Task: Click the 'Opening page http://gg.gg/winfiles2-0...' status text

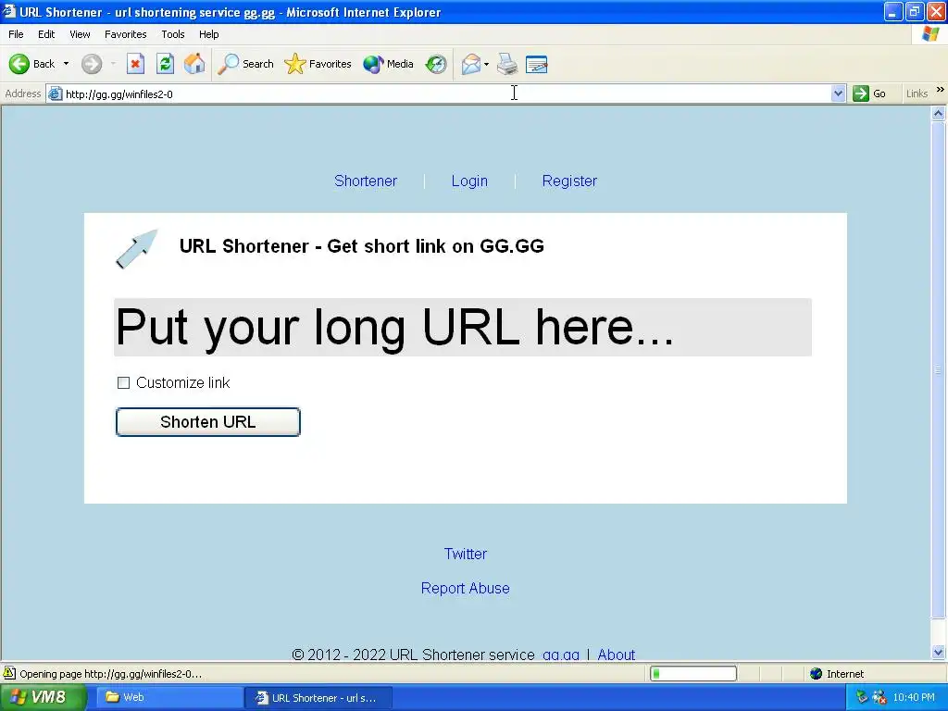Action: click(x=111, y=674)
